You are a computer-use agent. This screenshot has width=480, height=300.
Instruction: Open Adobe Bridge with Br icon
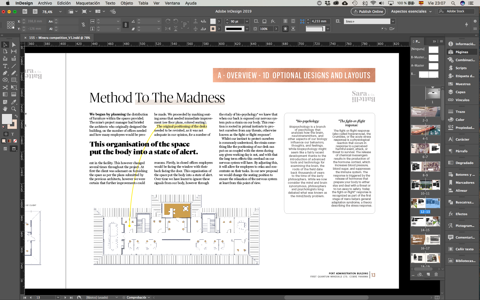pyautogui.click(x=25, y=11)
